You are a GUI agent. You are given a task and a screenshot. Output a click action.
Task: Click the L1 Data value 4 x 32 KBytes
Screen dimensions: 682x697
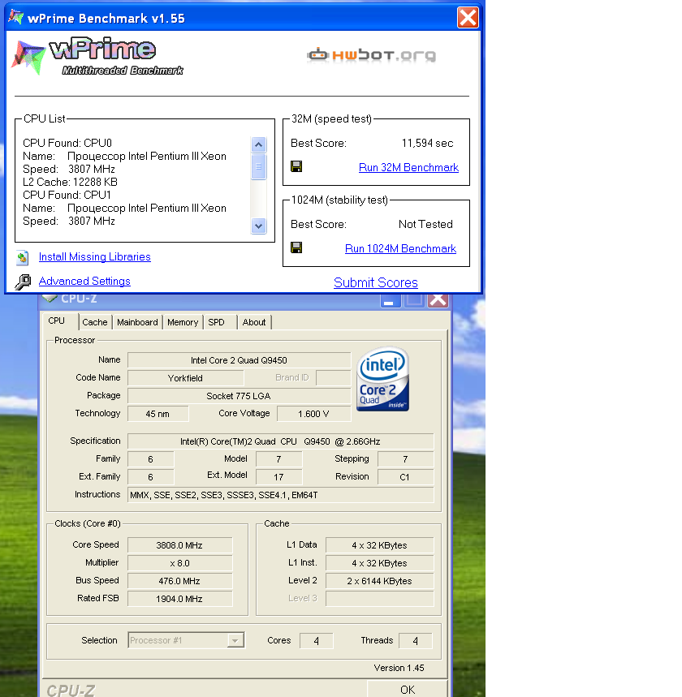point(379,545)
